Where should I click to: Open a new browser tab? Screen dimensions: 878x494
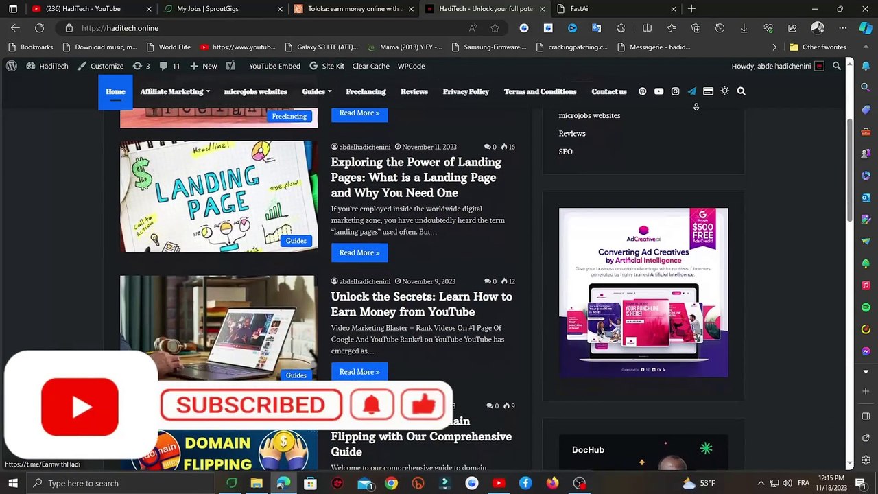[691, 9]
